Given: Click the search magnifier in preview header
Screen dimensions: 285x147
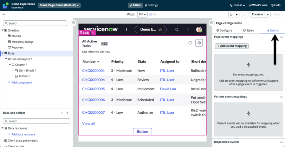Looking at the screenshot, I should 177,29.
